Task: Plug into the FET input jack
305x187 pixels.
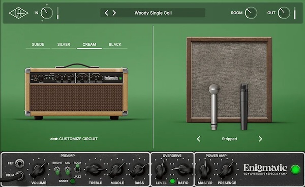Action: tap(19, 163)
